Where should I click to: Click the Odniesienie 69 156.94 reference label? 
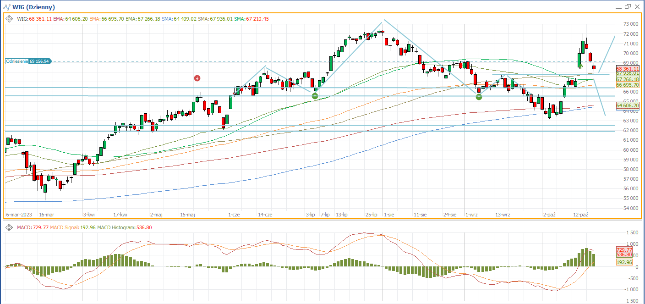(x=29, y=61)
